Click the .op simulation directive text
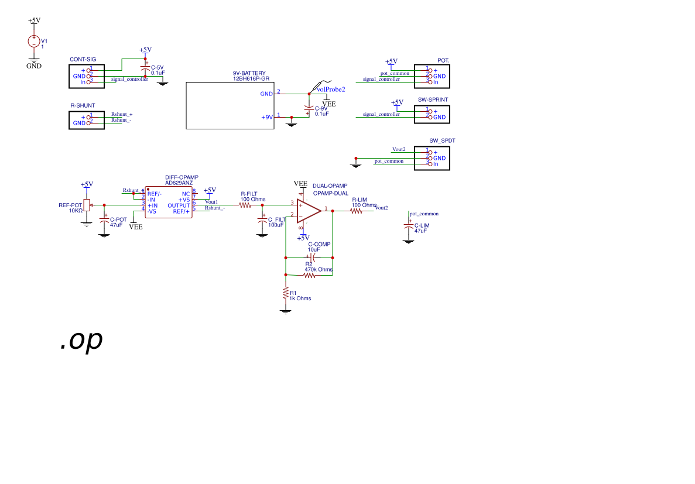Viewport: 695px width, 484px height. pyautogui.click(x=81, y=341)
